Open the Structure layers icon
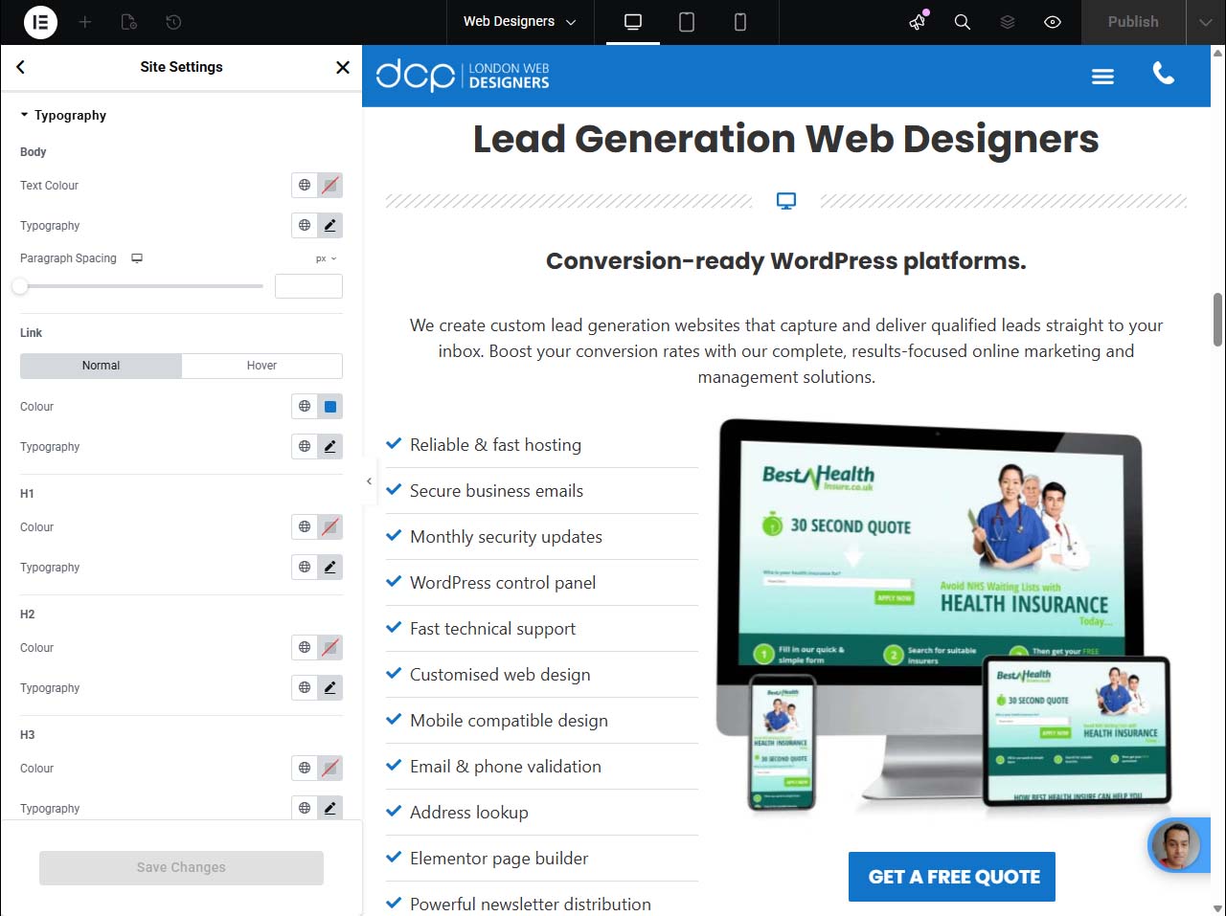 [1008, 22]
